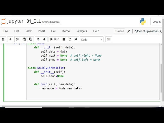Move selected cell down arrow
Viewport: 164px width, 123px height.
pos(44,39)
